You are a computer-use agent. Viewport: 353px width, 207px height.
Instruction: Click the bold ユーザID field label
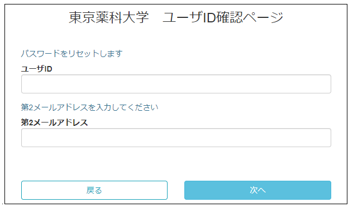[x=37, y=69]
